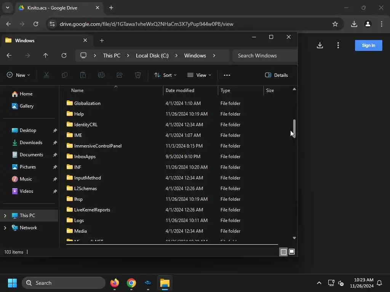Click the Rename icon in Explorer toolbar
Viewport: 390px width, 292px height.
point(101,75)
